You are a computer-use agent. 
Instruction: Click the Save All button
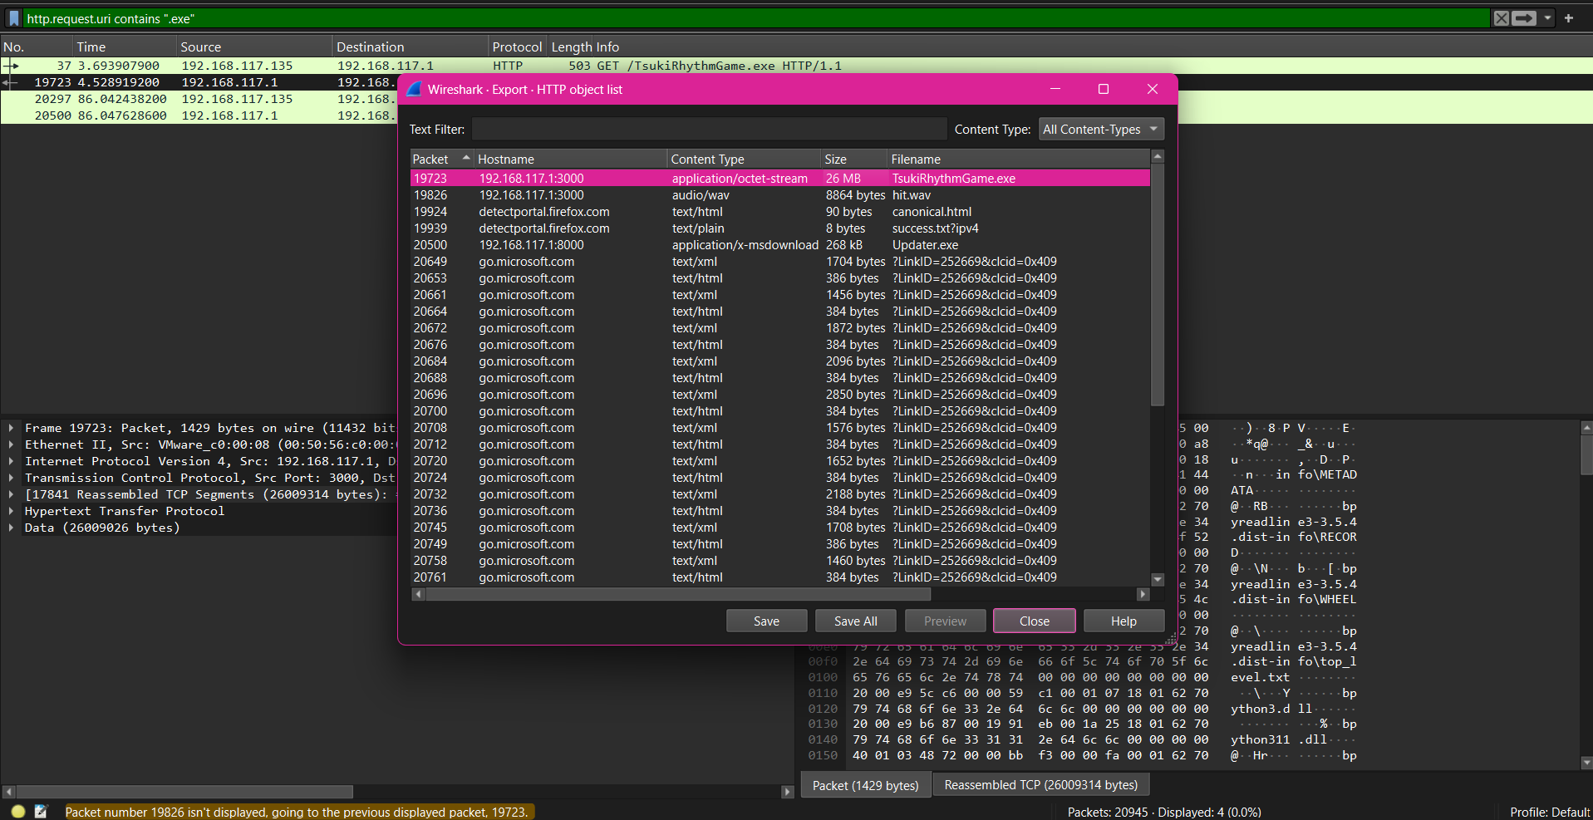(x=855, y=621)
